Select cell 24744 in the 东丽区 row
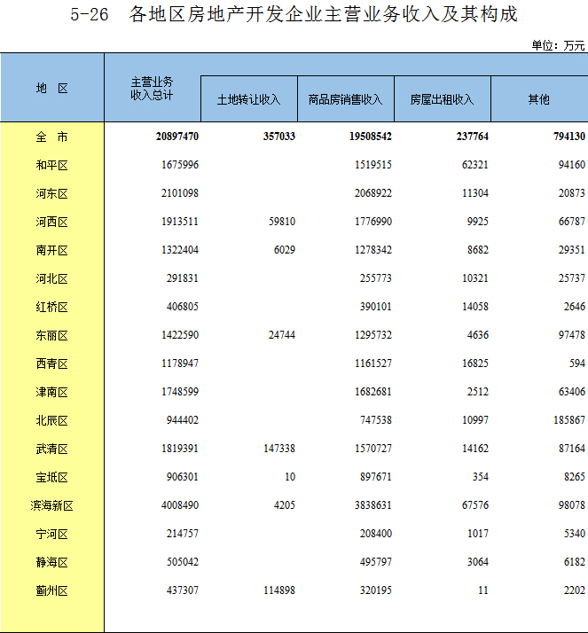 click(282, 334)
